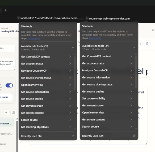Open new browser tab with plus icon
The width and height of the screenshot is (155, 152).
pos(5,10)
